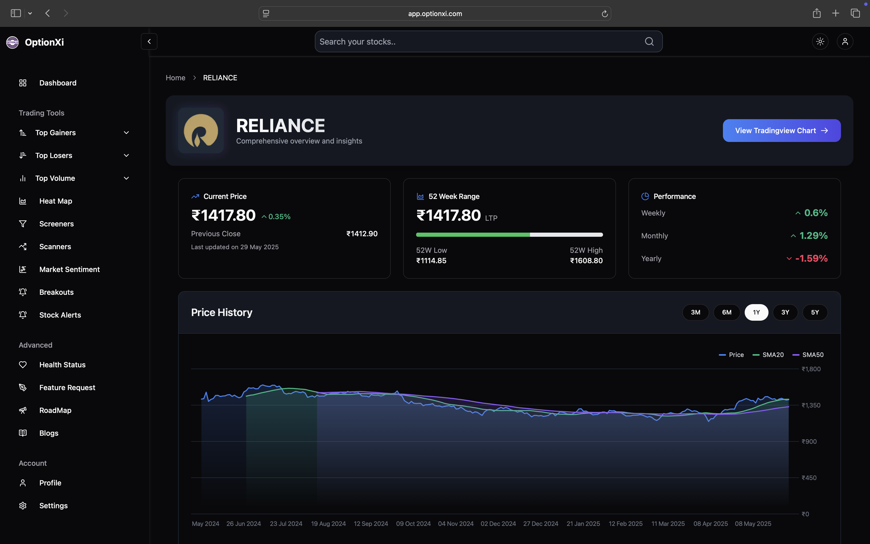Click the search magnifier icon
This screenshot has width=870, height=544.
point(649,42)
